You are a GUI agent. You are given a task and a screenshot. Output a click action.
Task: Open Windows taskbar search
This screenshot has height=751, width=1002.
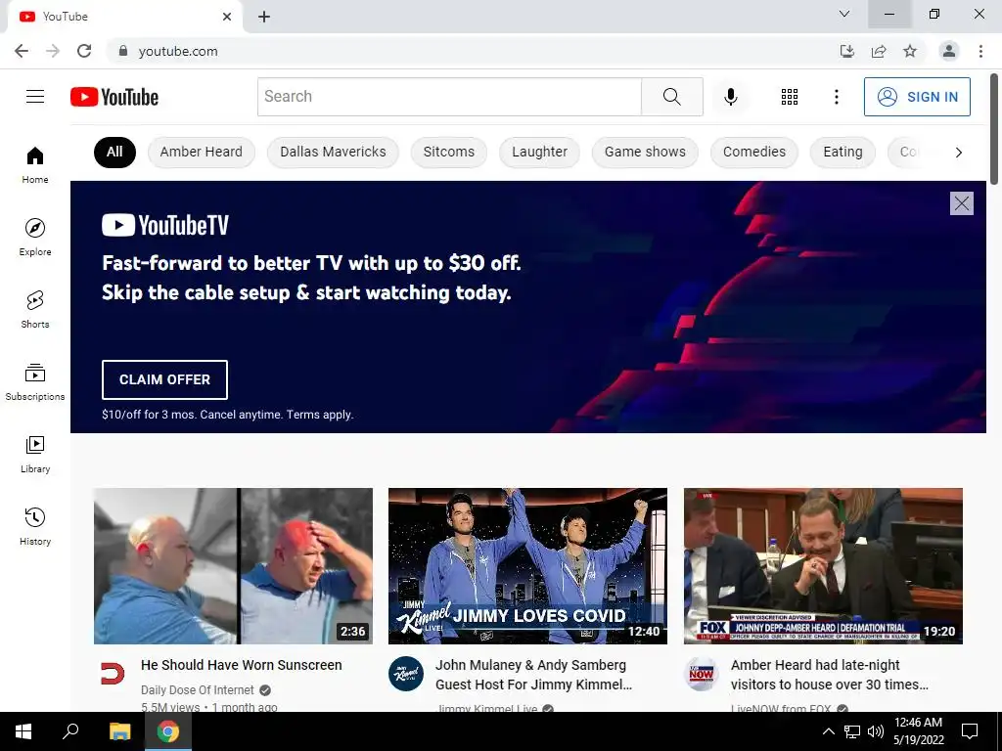pyautogui.click(x=70, y=731)
